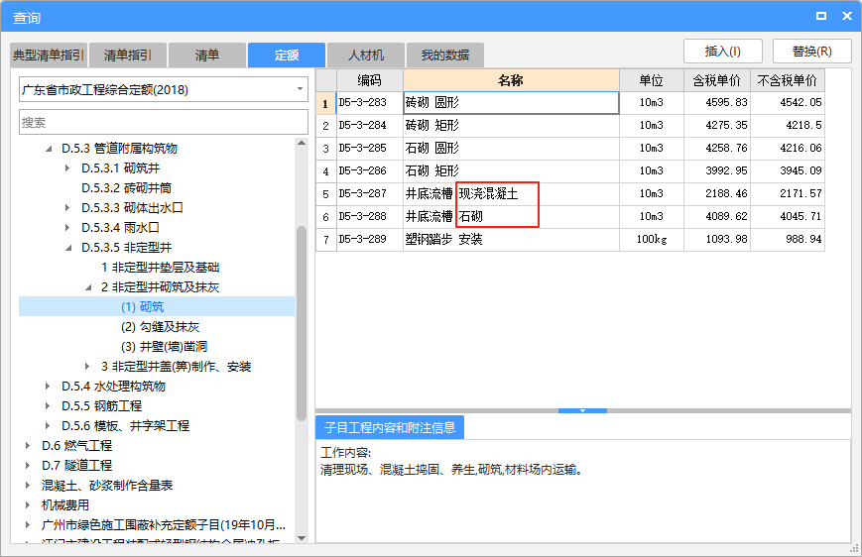Open the 子目工程内容和附注信息 tab
The image size is (862, 557).
(390, 427)
